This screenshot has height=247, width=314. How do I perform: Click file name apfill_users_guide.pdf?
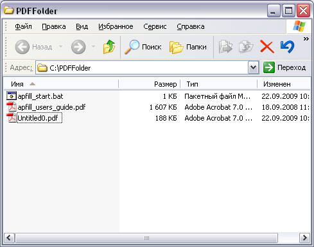(51, 107)
